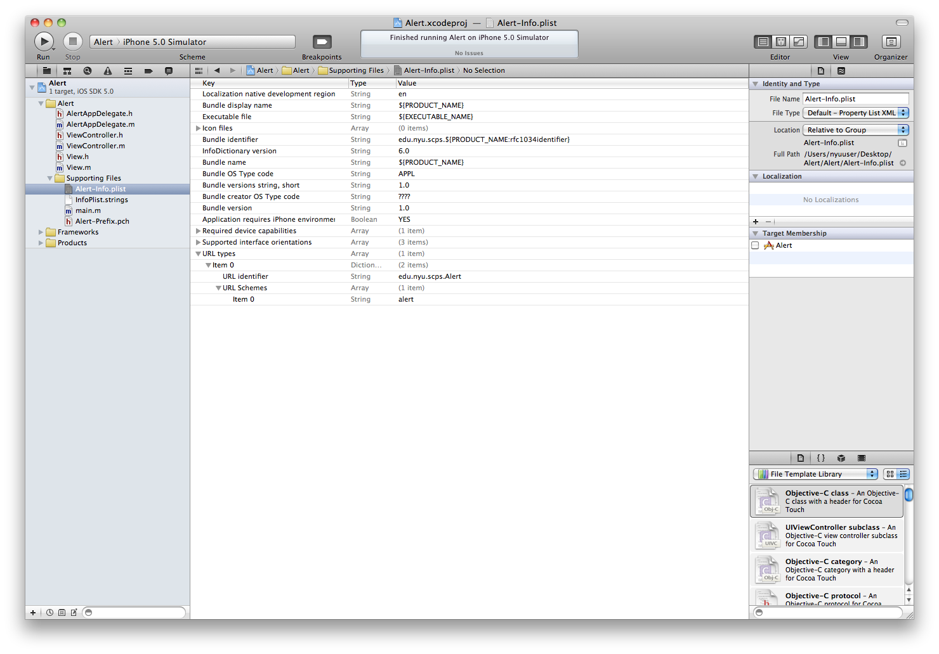The width and height of the screenshot is (939, 654).
Task: Open the File Template Library dropdown
Action: click(815, 474)
